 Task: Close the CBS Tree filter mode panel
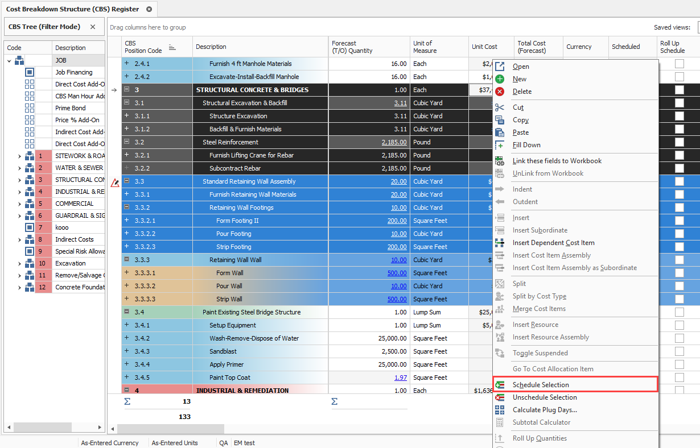(x=93, y=27)
